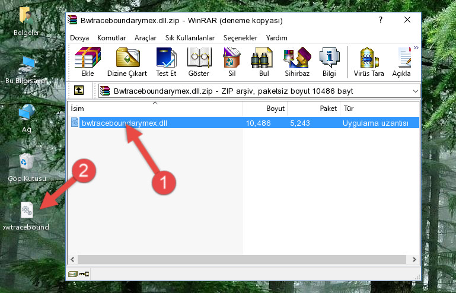The width and height of the screenshot is (456, 293).
Task: Click the Uygulama uzantısı type cell
Action: tap(375, 123)
